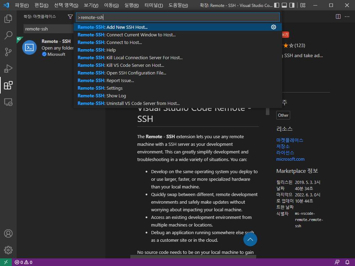
Task: Select Remote-SSH: Report Issue command
Action: (178, 80)
